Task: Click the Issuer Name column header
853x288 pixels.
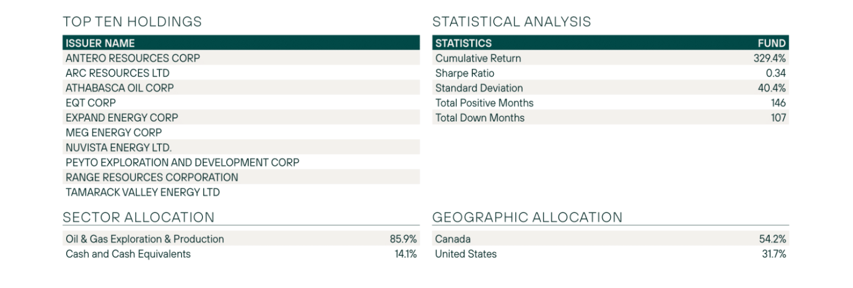Action: (100, 43)
